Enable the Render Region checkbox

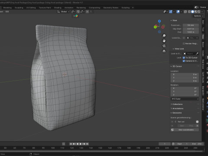(x=184, y=43)
